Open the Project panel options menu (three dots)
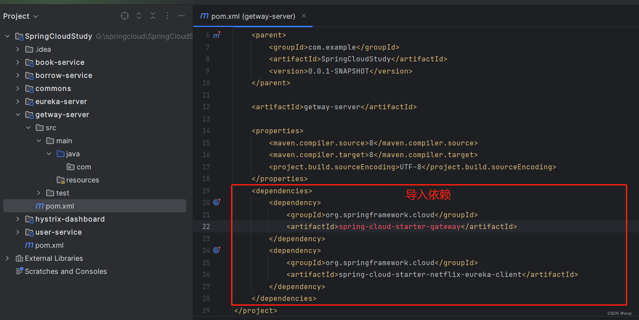 [x=167, y=16]
